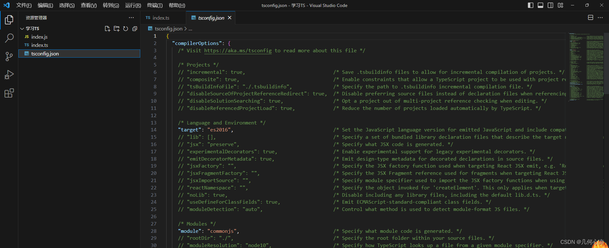Screen dimensions: 609x248
Task: Toggle the secondary side bar layout
Action: (550, 5)
